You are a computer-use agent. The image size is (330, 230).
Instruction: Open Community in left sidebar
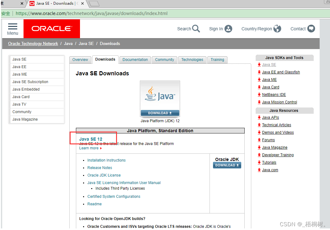click(37, 112)
